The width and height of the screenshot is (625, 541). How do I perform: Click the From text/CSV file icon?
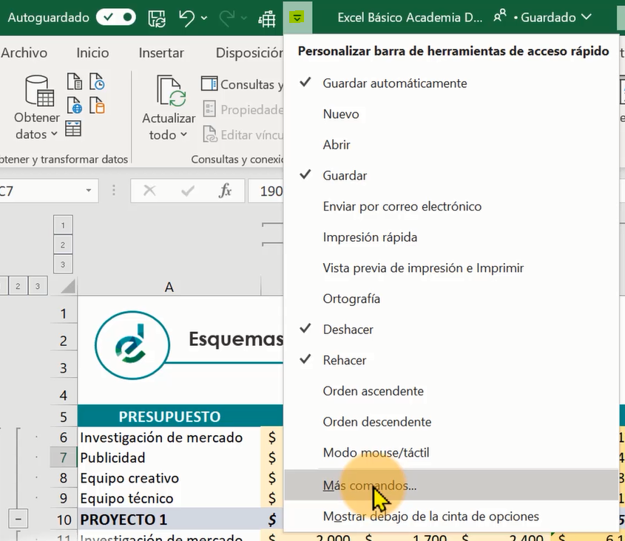point(75,81)
